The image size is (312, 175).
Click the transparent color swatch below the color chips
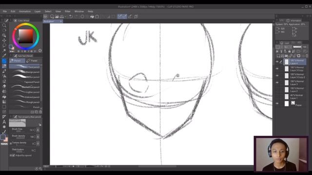click(x=4, y=144)
